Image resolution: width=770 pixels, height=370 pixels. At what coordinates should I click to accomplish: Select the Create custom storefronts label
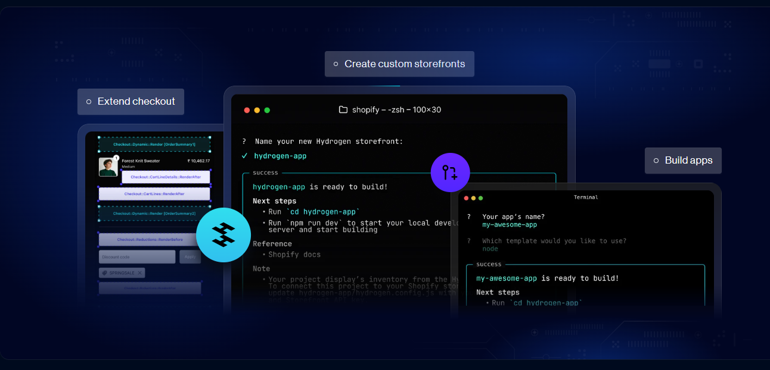click(x=399, y=64)
